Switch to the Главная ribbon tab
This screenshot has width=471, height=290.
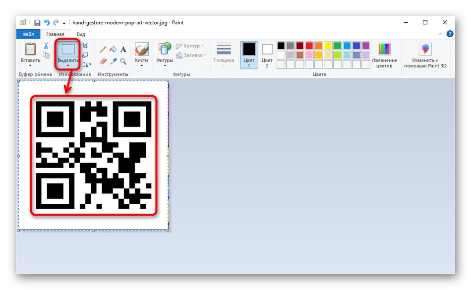[55, 34]
